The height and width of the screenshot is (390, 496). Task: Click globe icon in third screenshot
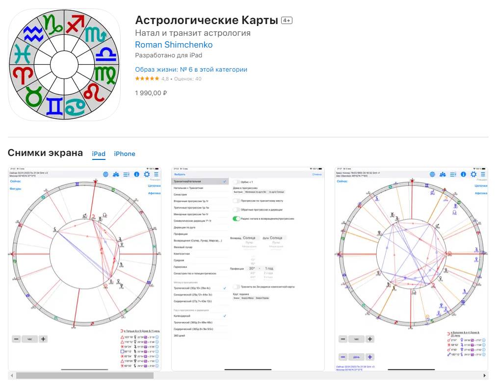(x=432, y=174)
